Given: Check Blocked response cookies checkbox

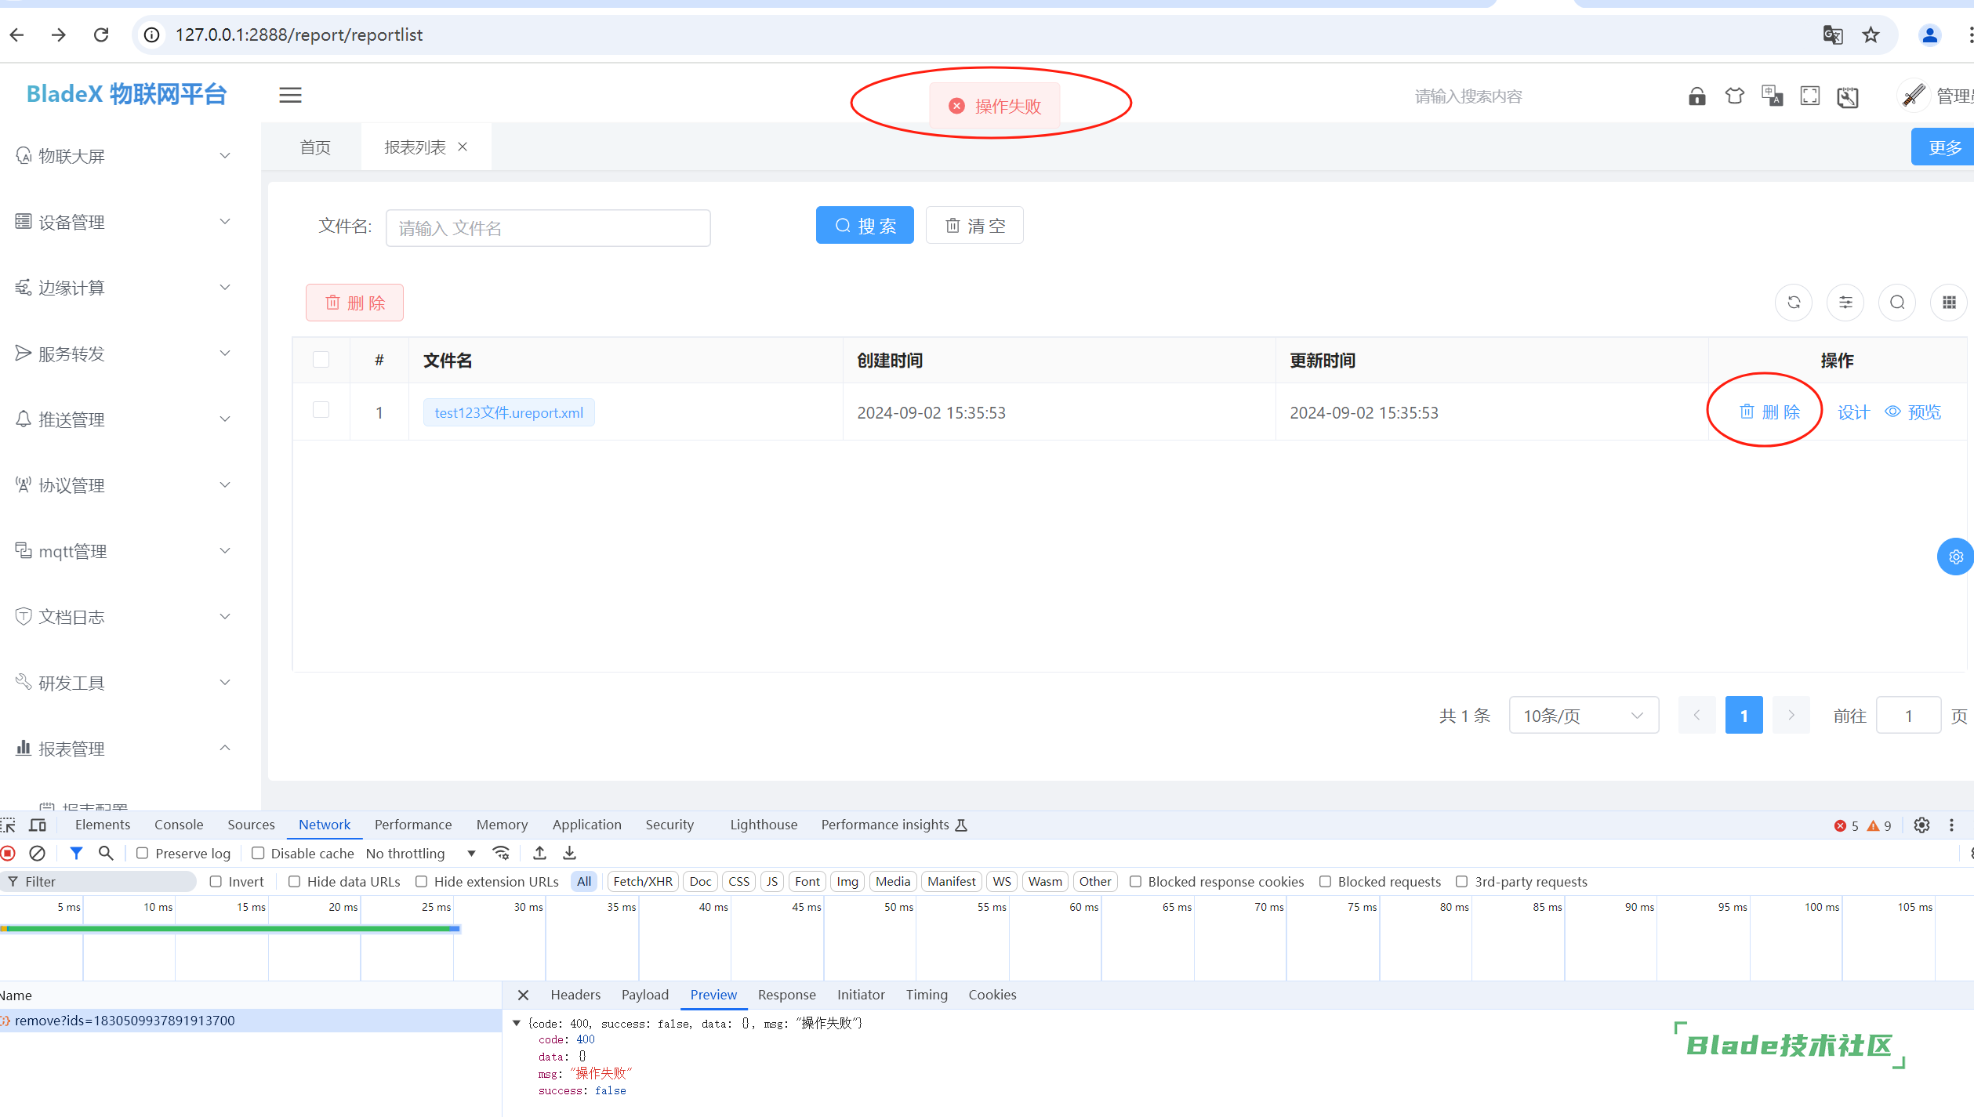Looking at the screenshot, I should pyautogui.click(x=1135, y=881).
